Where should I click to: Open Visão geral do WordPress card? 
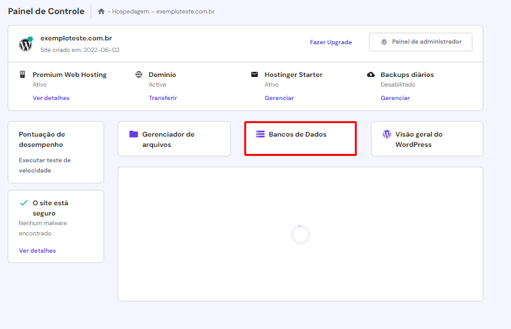point(427,139)
